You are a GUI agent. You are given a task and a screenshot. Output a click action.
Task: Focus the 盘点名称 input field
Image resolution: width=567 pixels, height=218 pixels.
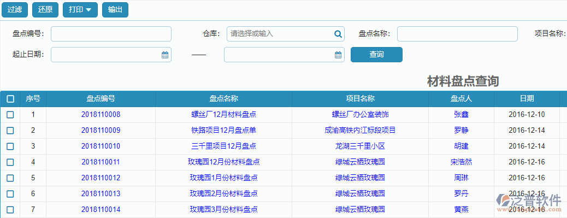[457, 34]
